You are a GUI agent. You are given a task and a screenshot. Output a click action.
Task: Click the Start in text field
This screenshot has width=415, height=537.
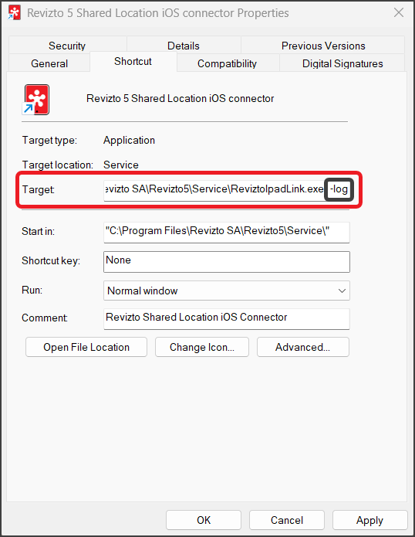pyautogui.click(x=227, y=233)
